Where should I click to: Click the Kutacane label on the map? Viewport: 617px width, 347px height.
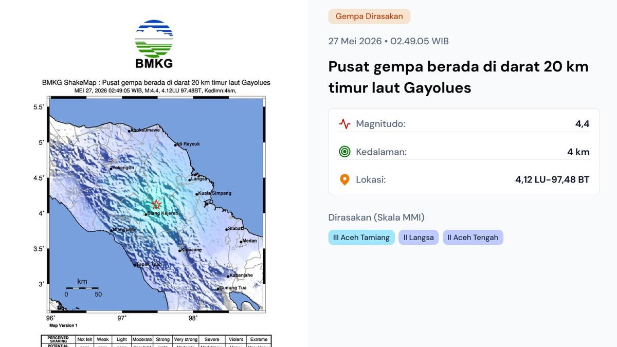click(x=192, y=250)
